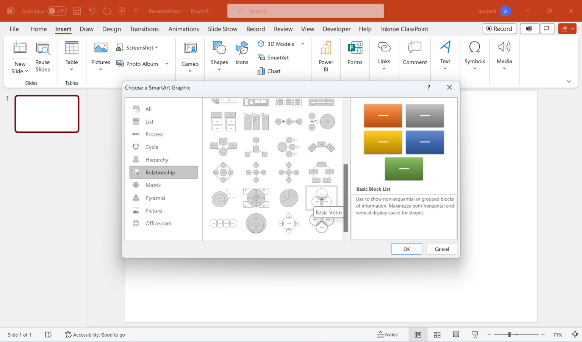This screenshot has height=342, width=582.
Task: Toggle the Notes pane
Action: pos(388,334)
